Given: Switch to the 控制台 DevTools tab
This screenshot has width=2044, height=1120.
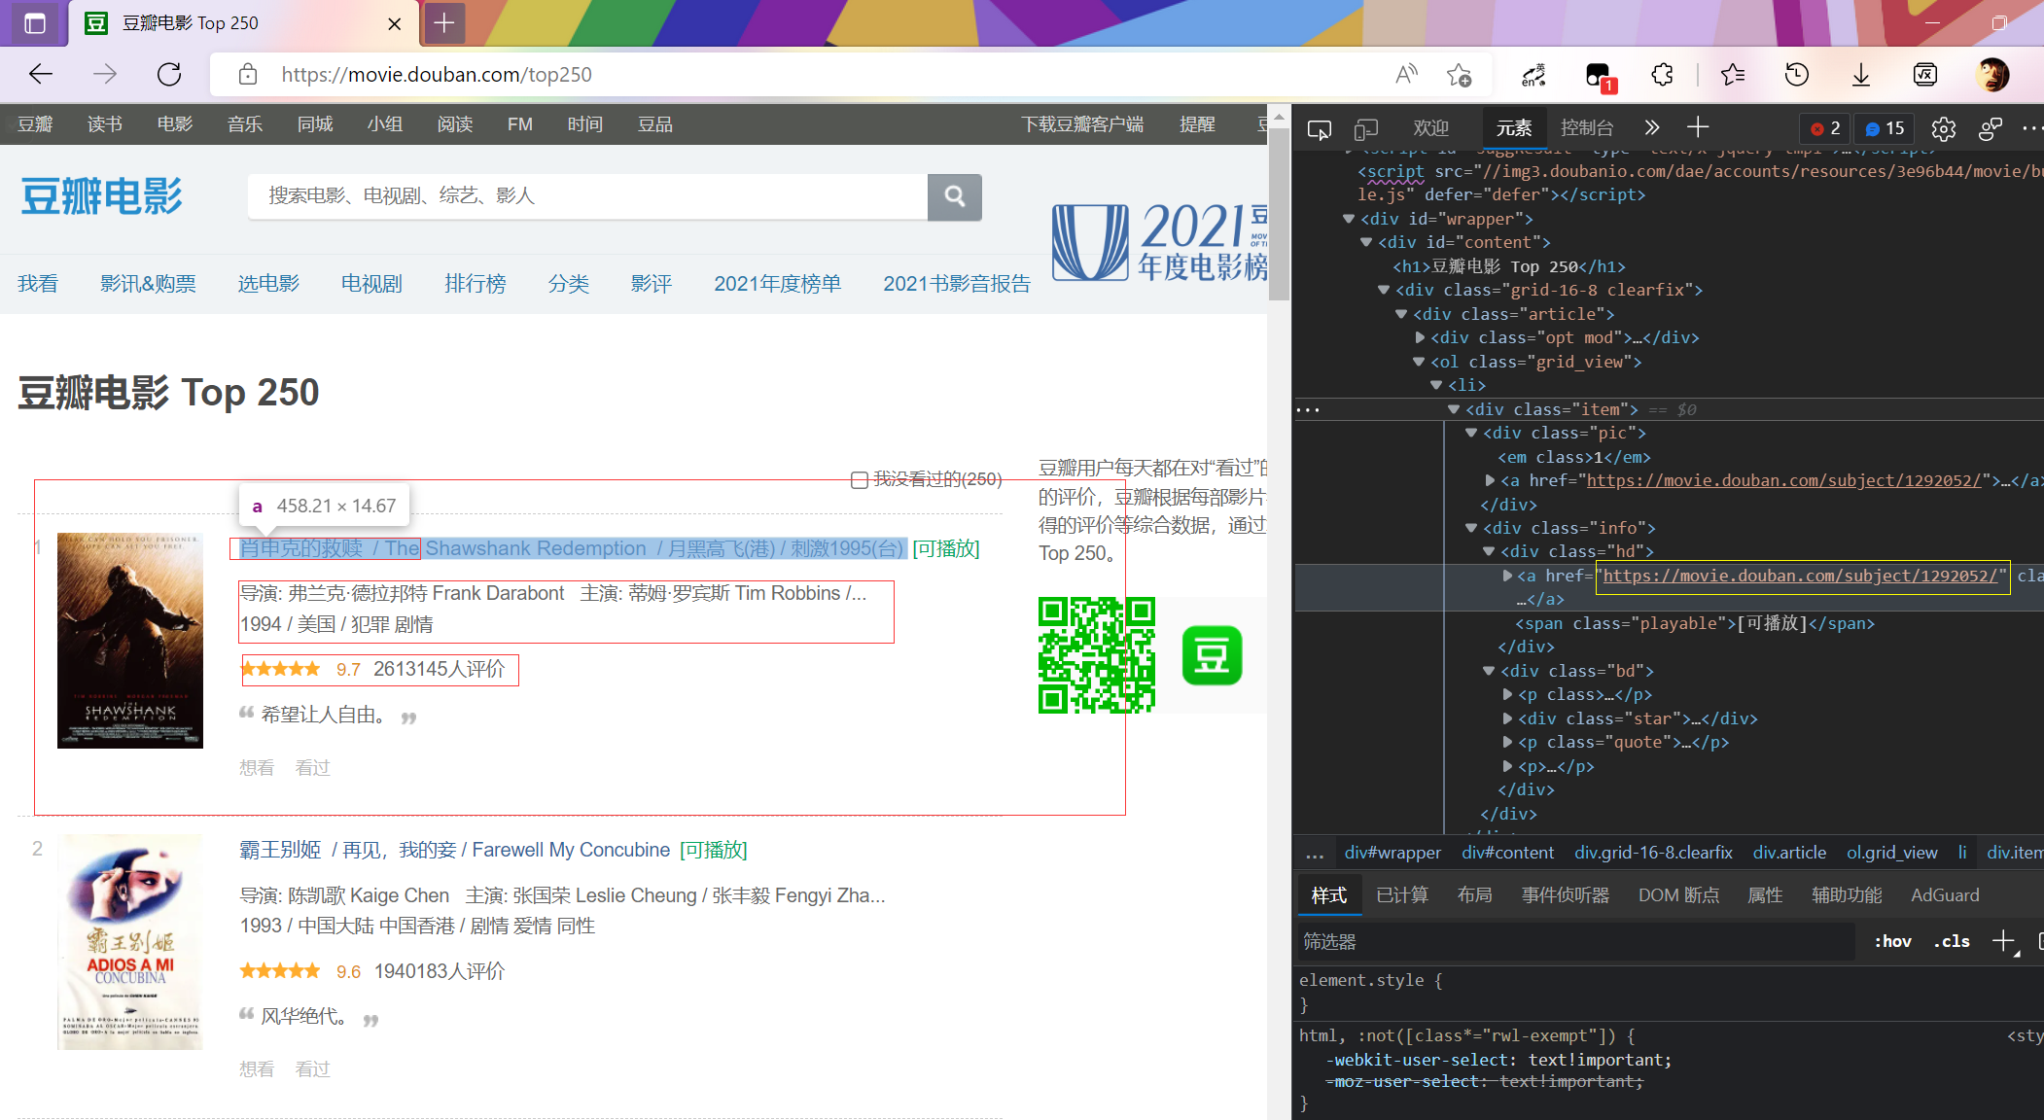Looking at the screenshot, I should (x=1587, y=127).
